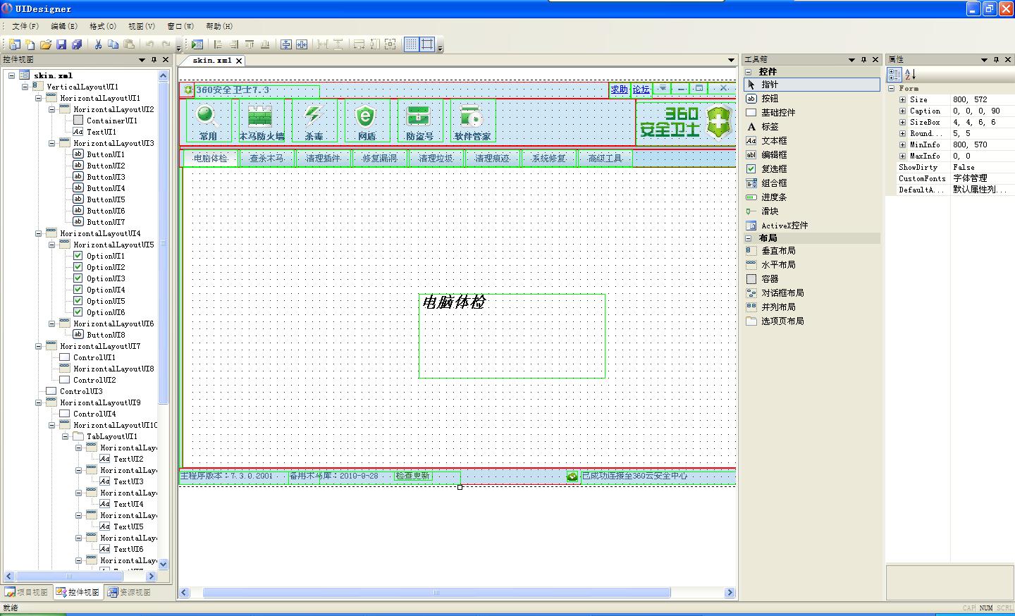Click the tree panel's scroll-down arrow
The height and width of the screenshot is (616, 1015).
point(164,564)
